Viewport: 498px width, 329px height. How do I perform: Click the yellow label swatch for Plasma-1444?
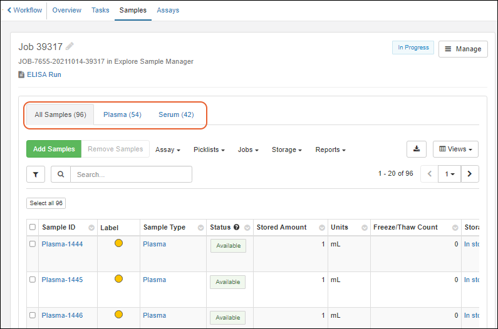click(118, 243)
